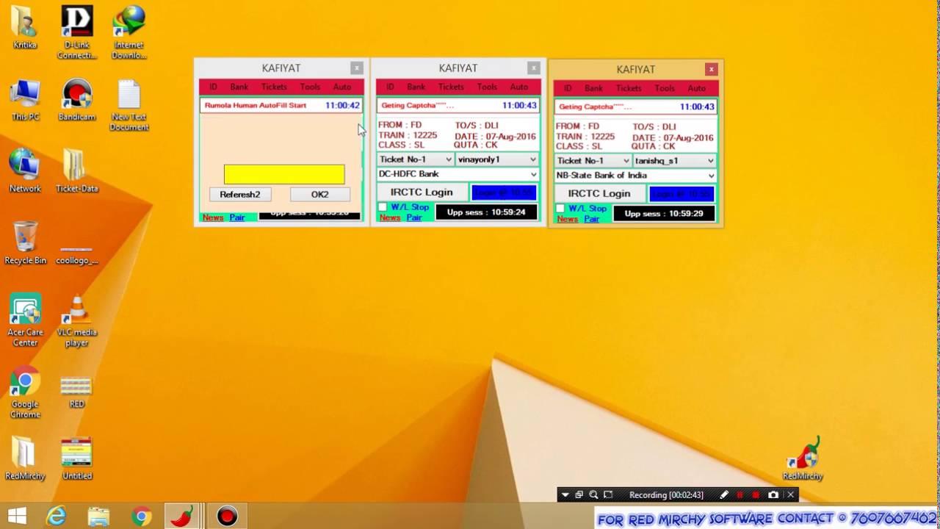Open the Bank menu in the right KAFIYAT window
Image resolution: width=940 pixels, height=529 pixels.
(x=593, y=88)
